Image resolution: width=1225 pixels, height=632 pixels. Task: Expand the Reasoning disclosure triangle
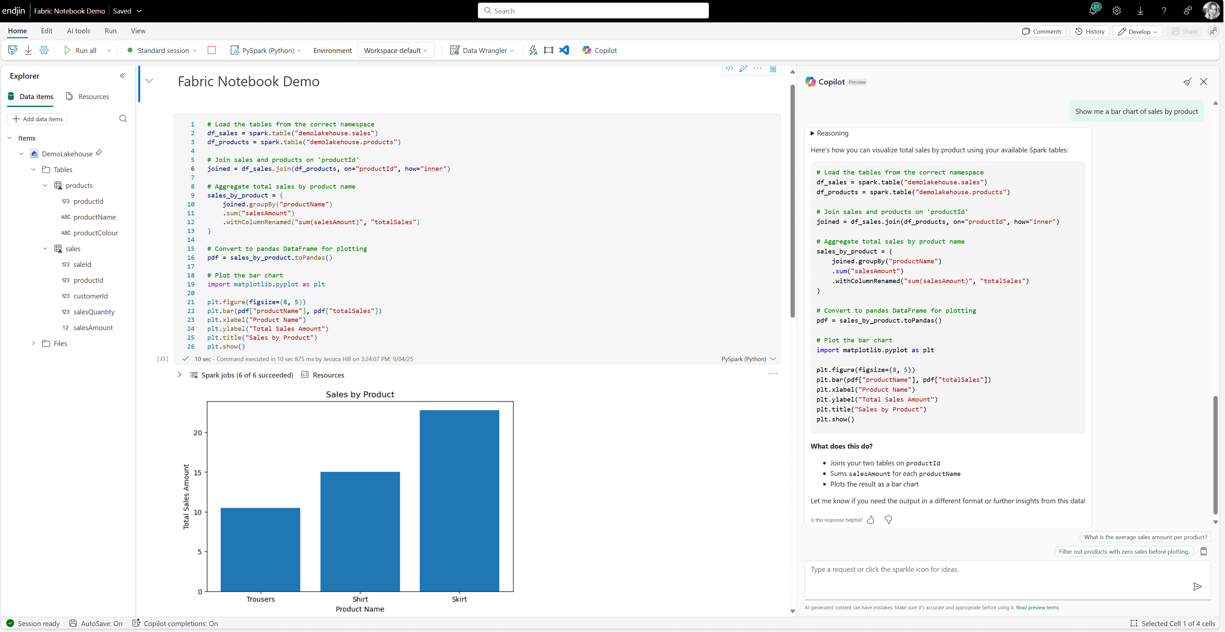tap(812, 133)
